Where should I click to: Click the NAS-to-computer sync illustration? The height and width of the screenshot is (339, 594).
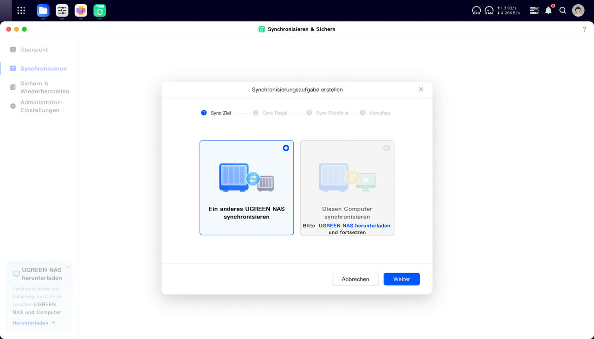coord(347,177)
